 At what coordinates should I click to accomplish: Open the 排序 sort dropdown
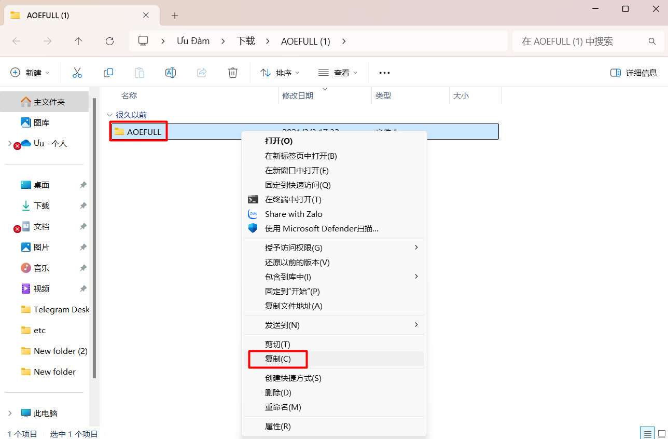tap(280, 73)
